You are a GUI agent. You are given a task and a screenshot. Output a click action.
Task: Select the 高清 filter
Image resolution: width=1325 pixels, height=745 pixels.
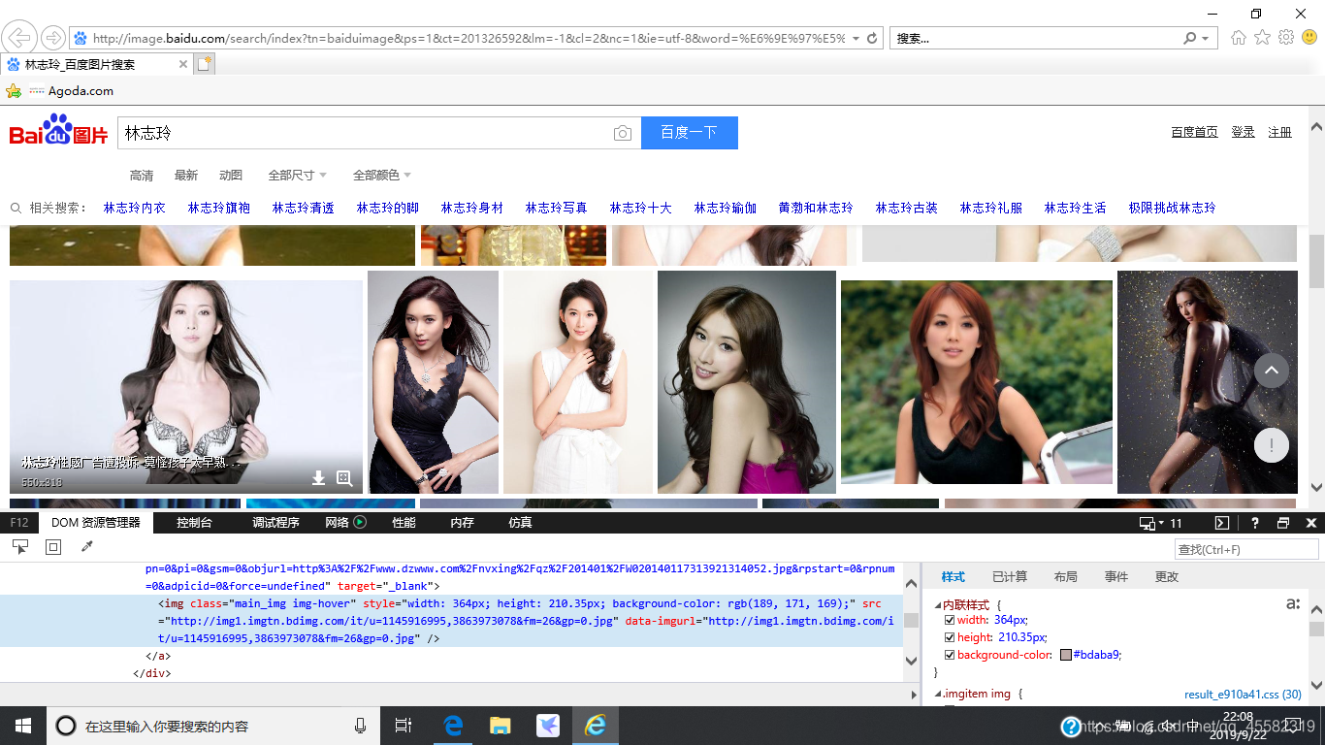pos(142,176)
